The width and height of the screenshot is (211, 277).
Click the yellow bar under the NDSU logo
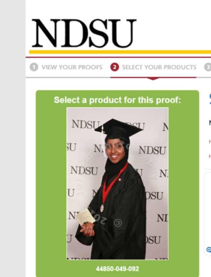click(x=120, y=52)
